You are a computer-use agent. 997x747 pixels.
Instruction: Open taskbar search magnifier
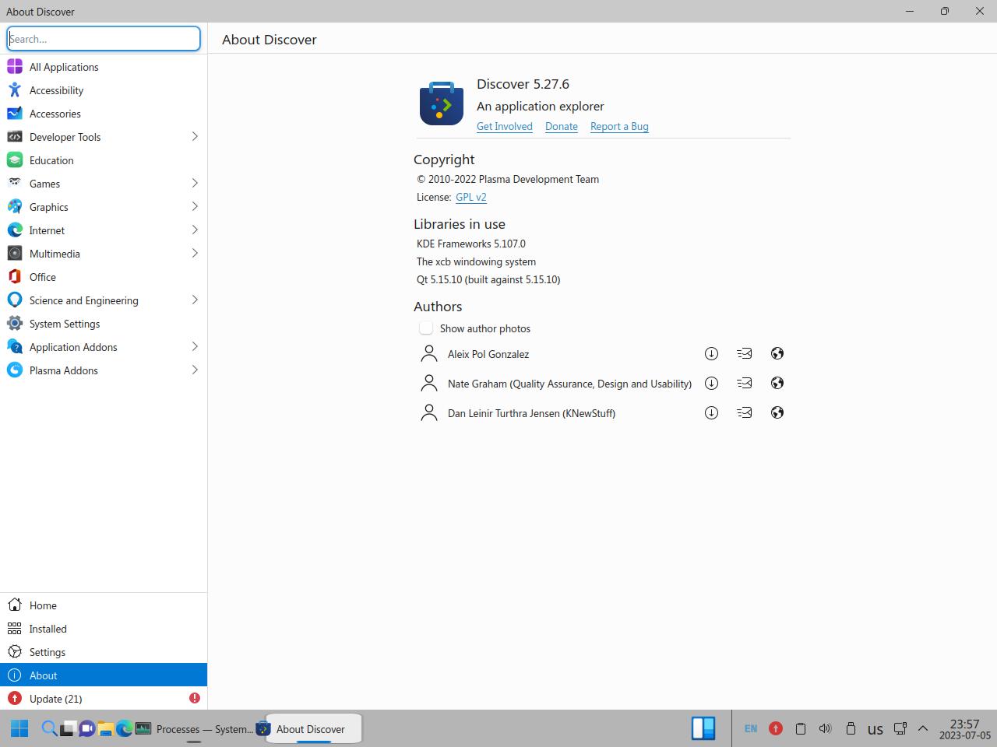(x=48, y=729)
